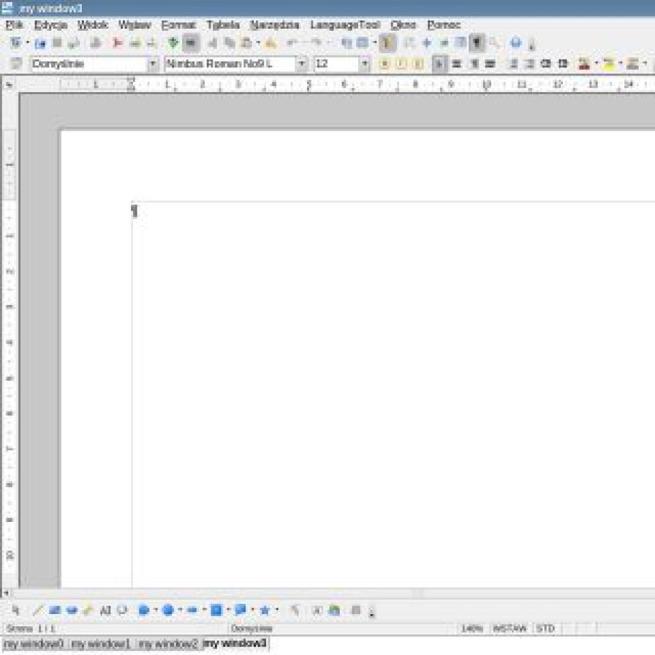Open the Narzędzia menu
The height and width of the screenshot is (655, 655).
(x=274, y=25)
